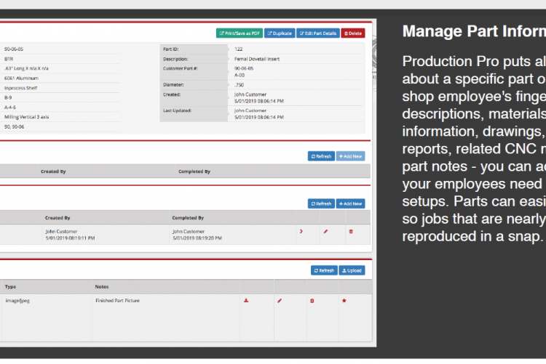Select Milling Vertical 3 axis text
The height and width of the screenshot is (364, 546).
[x=26, y=117]
